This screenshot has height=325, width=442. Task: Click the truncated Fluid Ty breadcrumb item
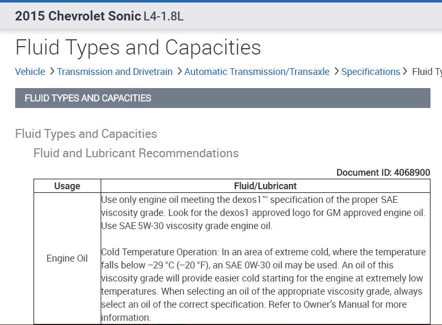(426, 72)
